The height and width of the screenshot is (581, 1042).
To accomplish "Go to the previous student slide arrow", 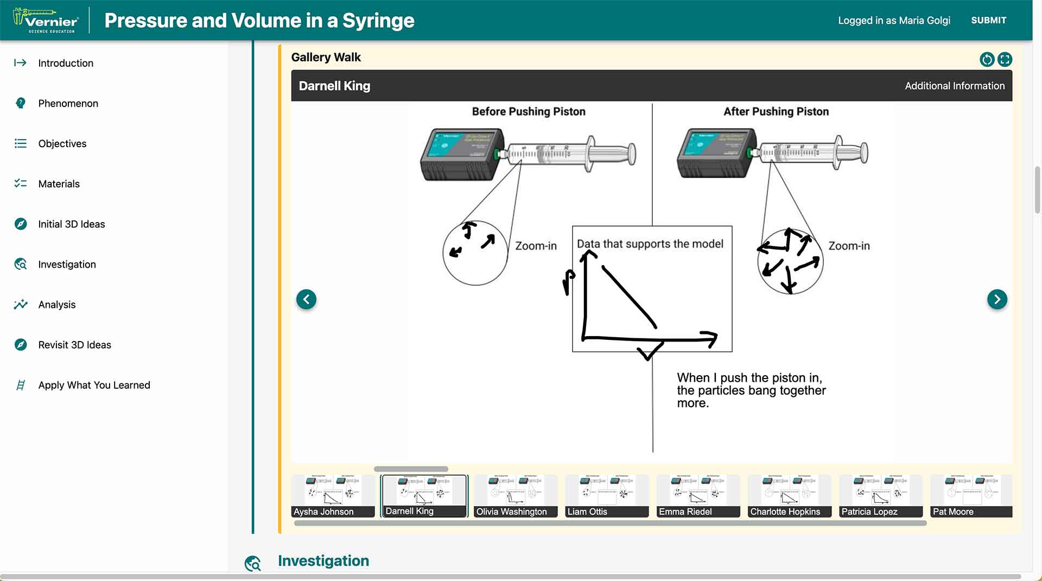I will click(306, 299).
